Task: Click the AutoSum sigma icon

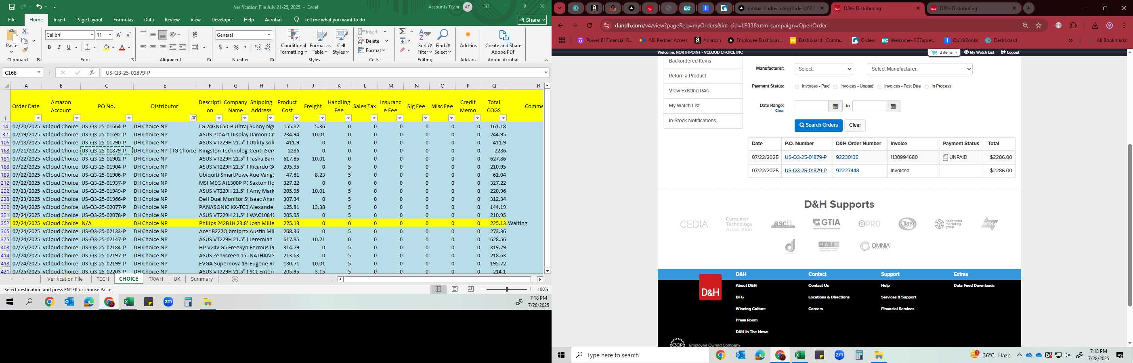Action: pos(403,31)
